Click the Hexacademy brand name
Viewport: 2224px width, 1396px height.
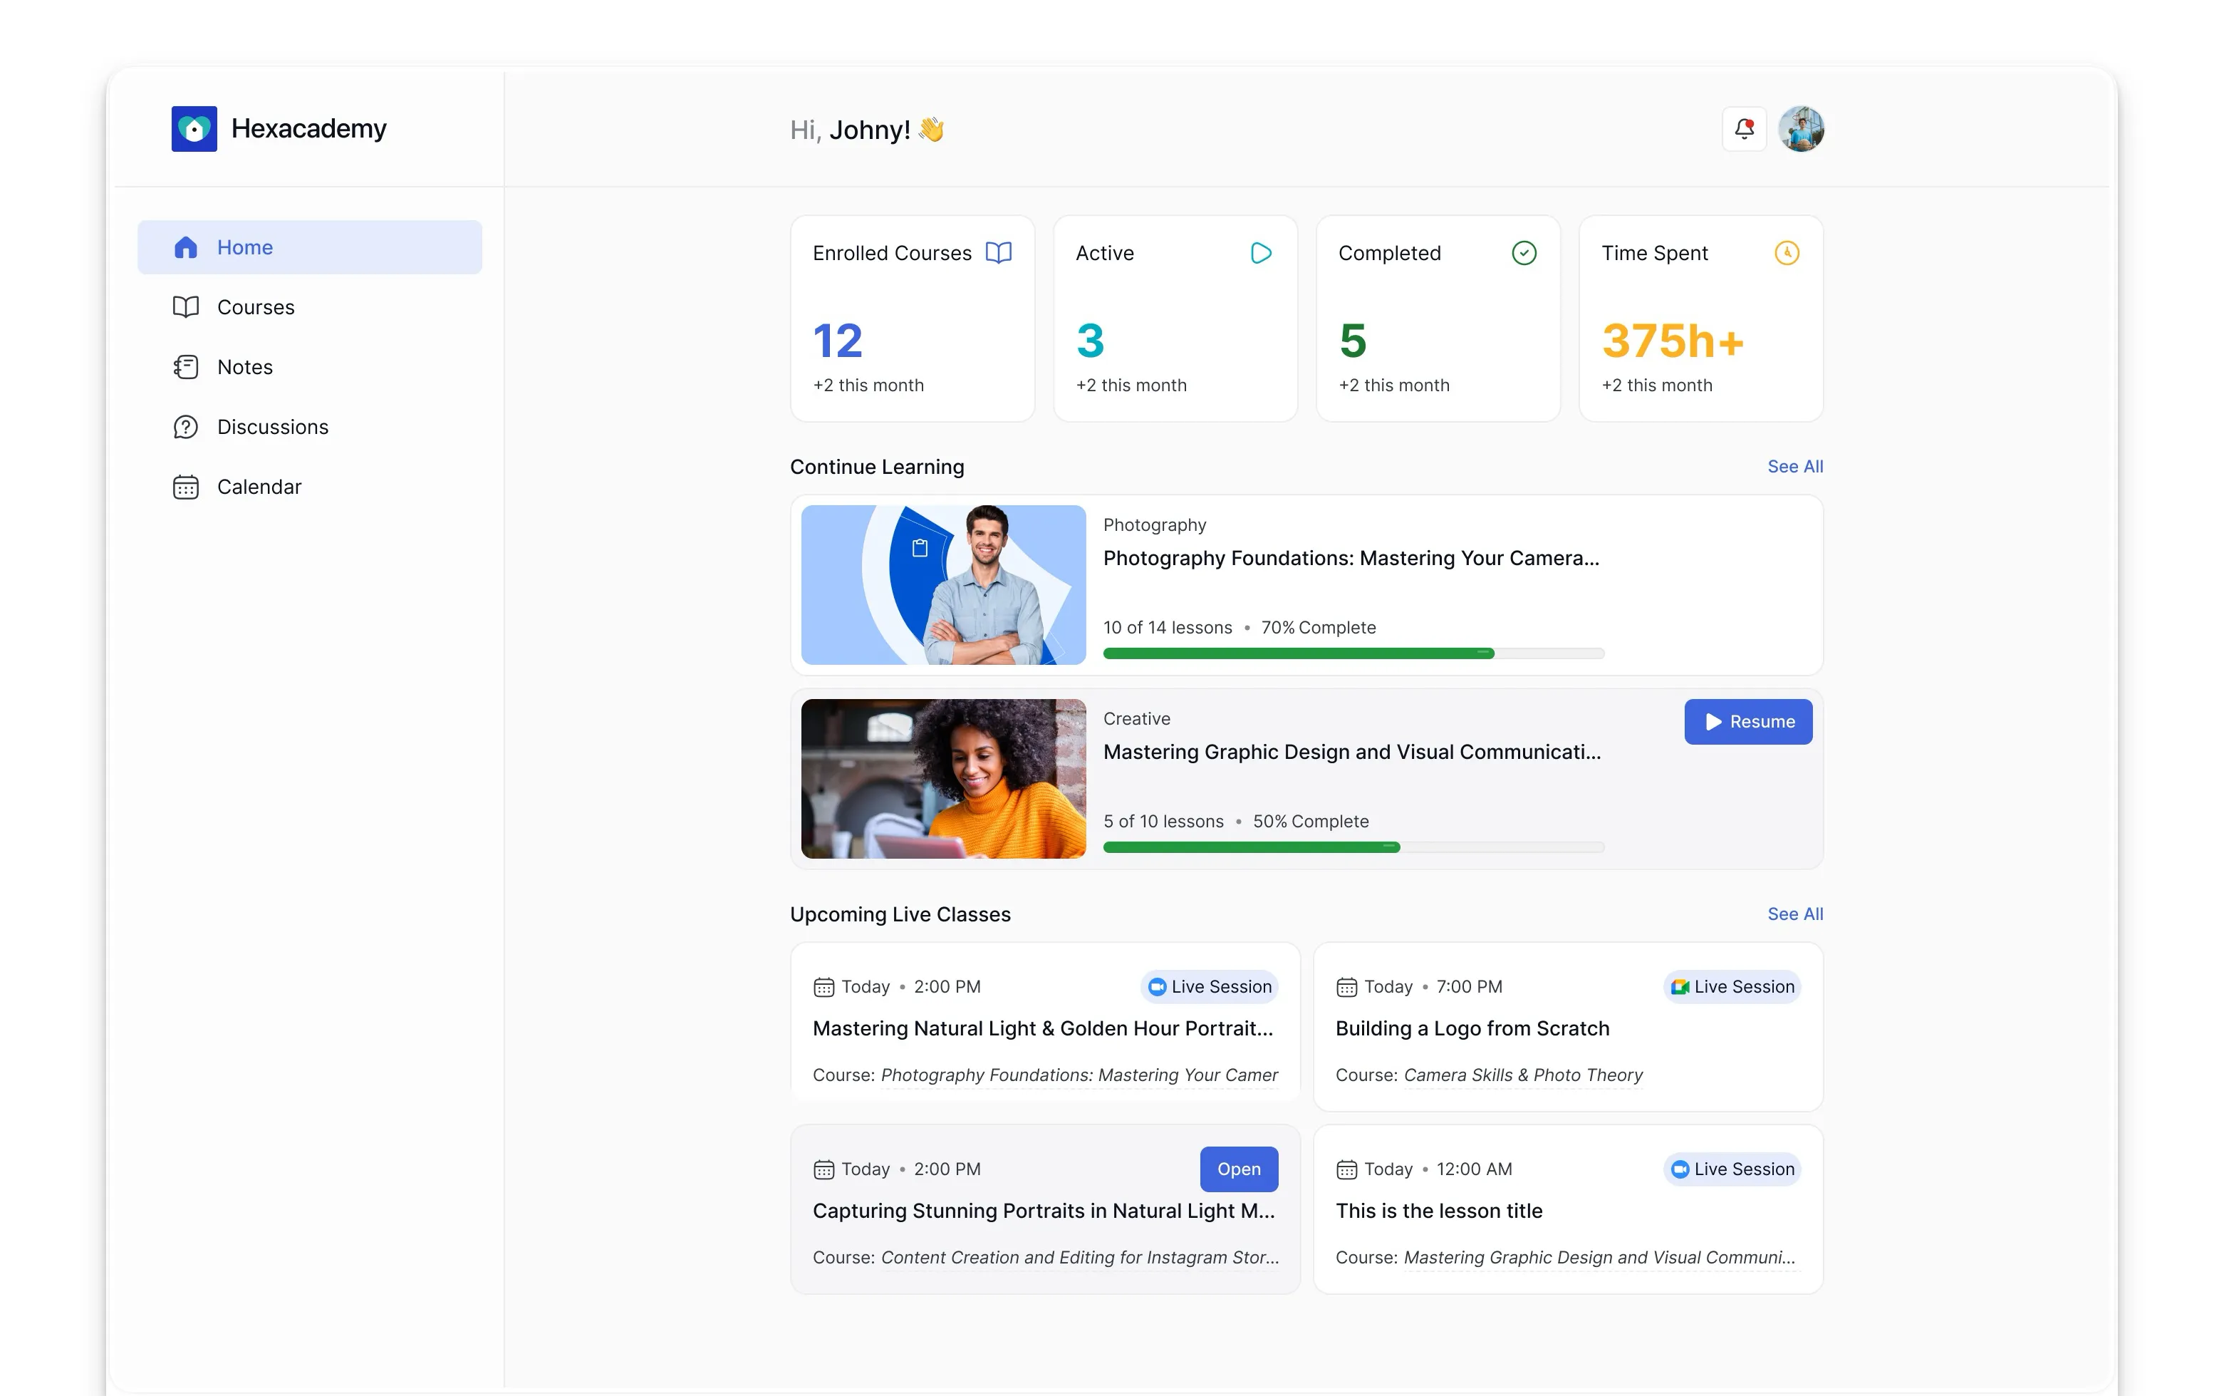tap(308, 128)
